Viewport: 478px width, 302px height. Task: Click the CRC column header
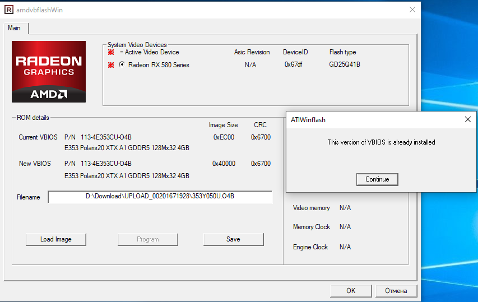click(261, 125)
